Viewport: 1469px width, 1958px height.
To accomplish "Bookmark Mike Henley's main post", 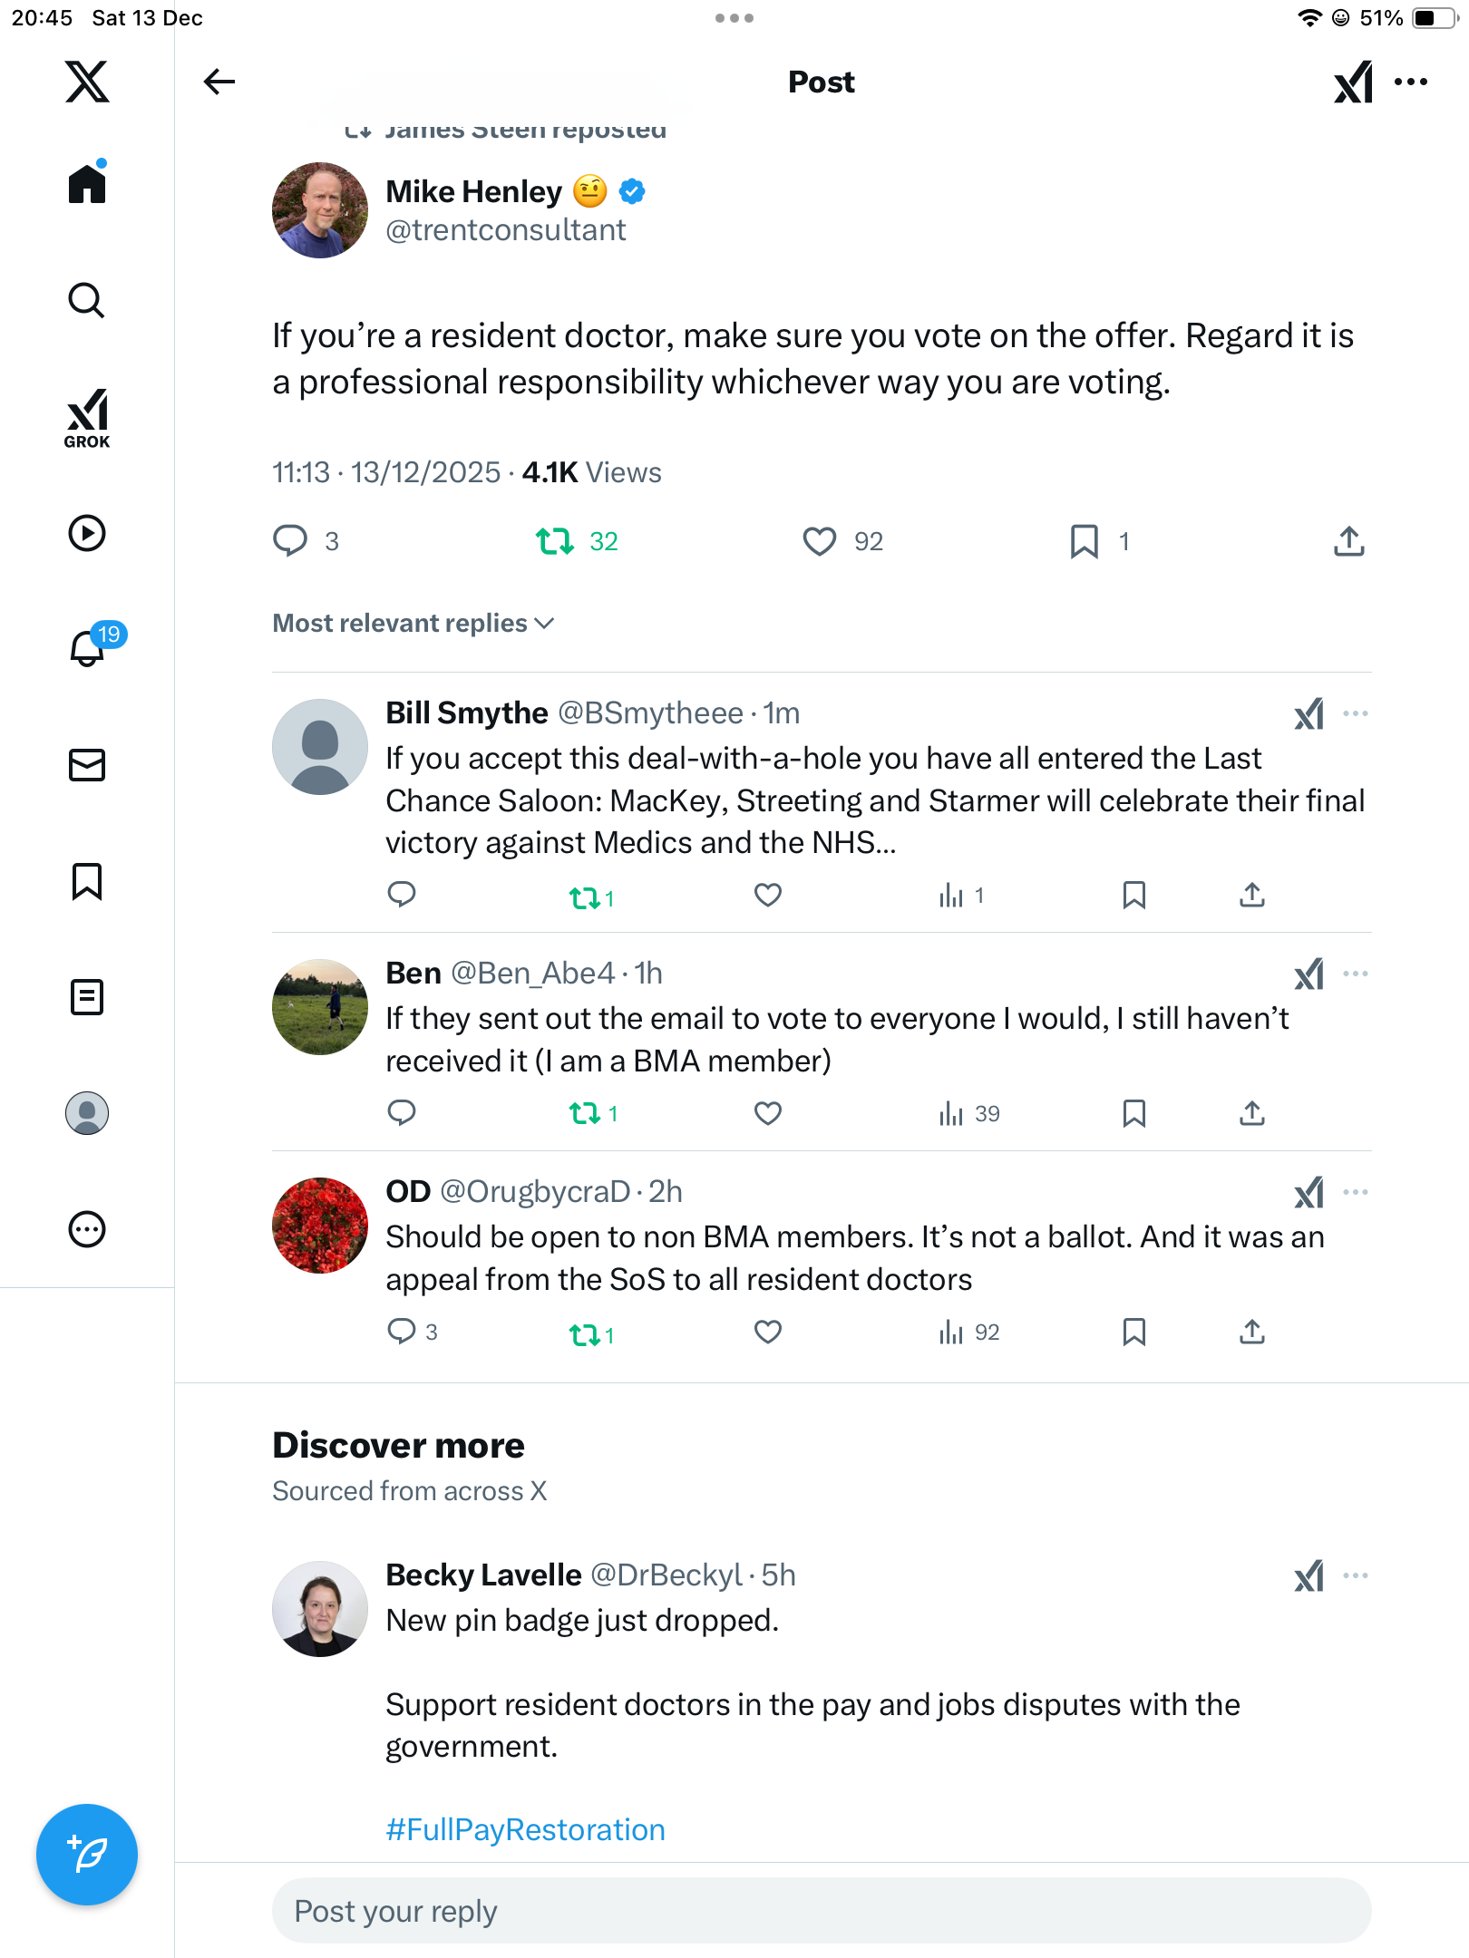I will point(1084,541).
